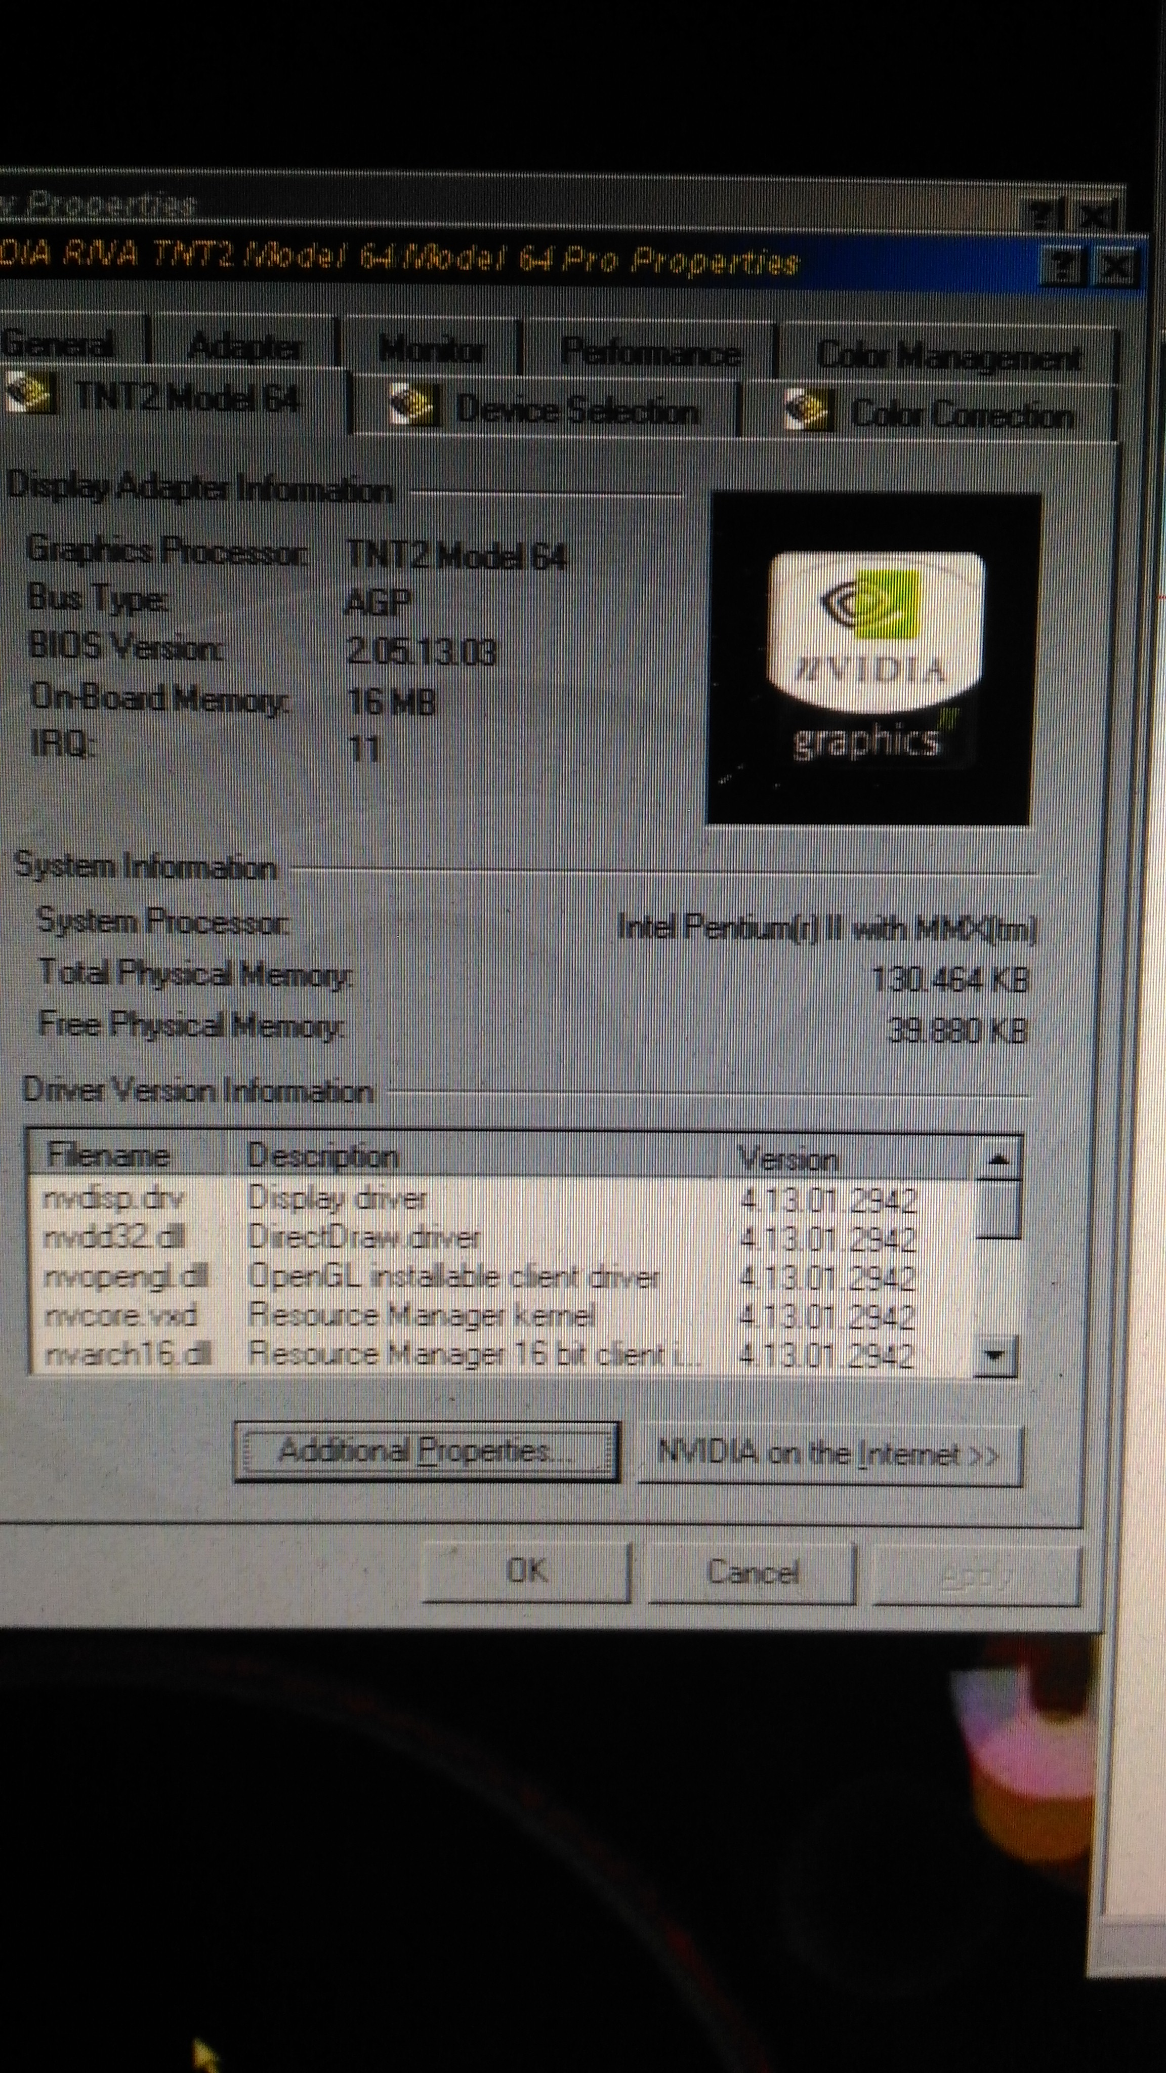Switch to the Adapter tab

coord(244,348)
